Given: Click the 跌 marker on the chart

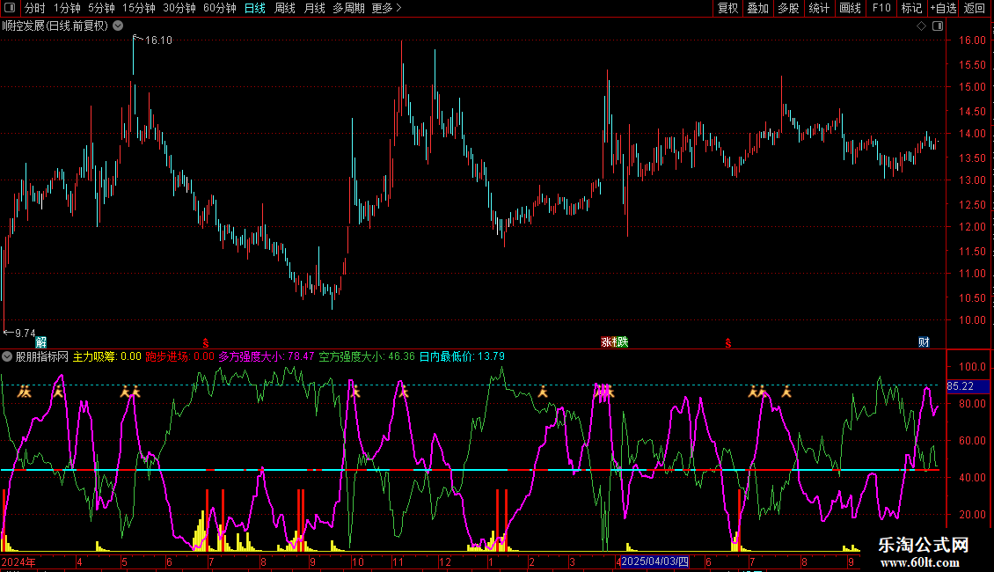Looking at the screenshot, I should (x=622, y=342).
